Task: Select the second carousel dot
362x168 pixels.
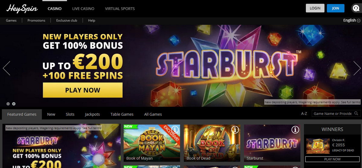Action: pyautogui.click(x=14, y=104)
